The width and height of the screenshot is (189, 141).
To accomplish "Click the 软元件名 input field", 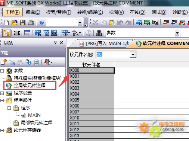I will coord(113,54).
